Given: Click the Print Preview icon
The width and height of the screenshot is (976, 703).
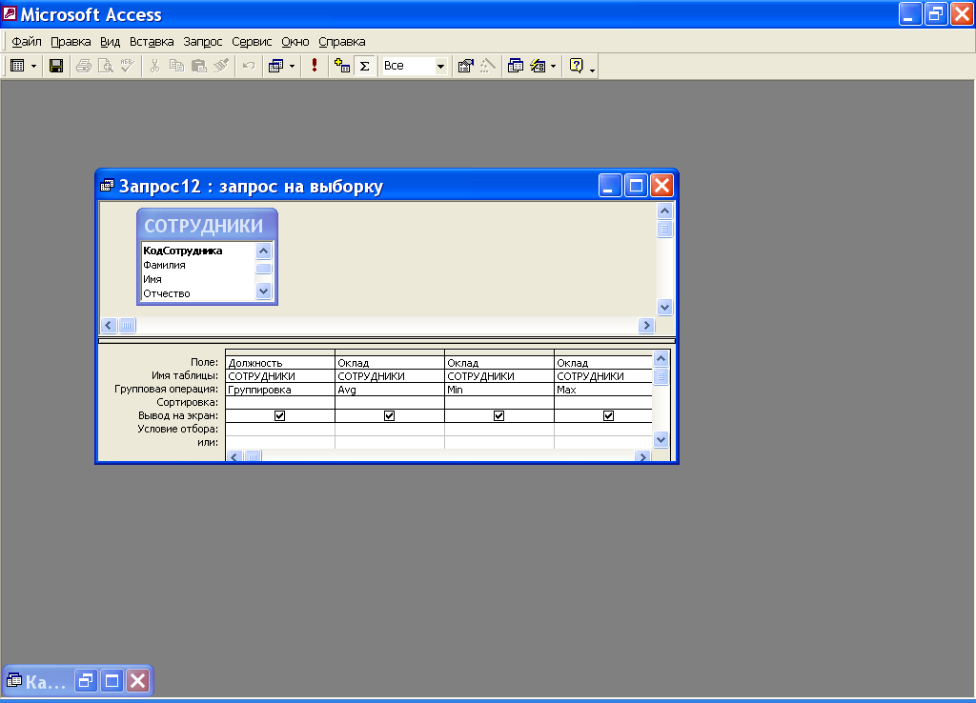Looking at the screenshot, I should pos(106,66).
